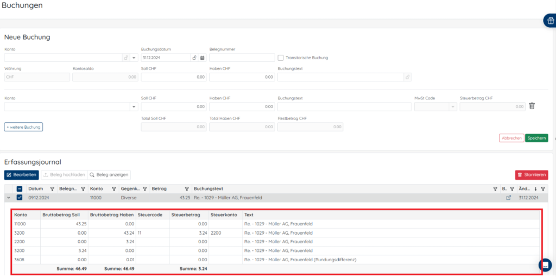The width and height of the screenshot is (556, 277).
Task: Add line with + weitere Buchung
Action: [23, 127]
